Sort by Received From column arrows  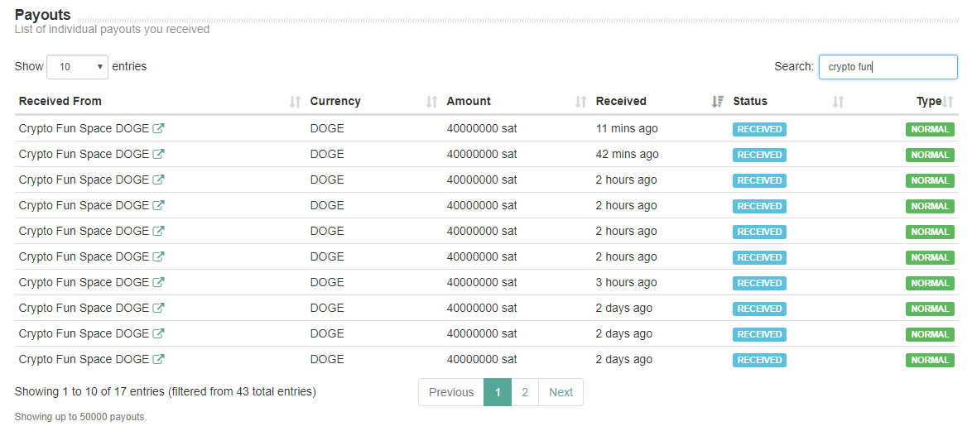click(x=296, y=102)
